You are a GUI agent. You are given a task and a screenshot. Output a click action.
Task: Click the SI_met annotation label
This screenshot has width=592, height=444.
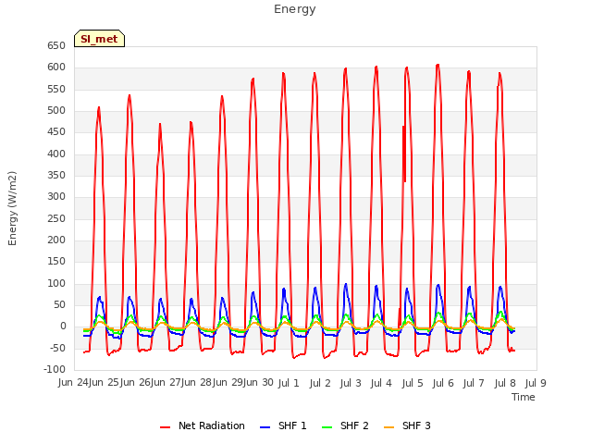[99, 39]
